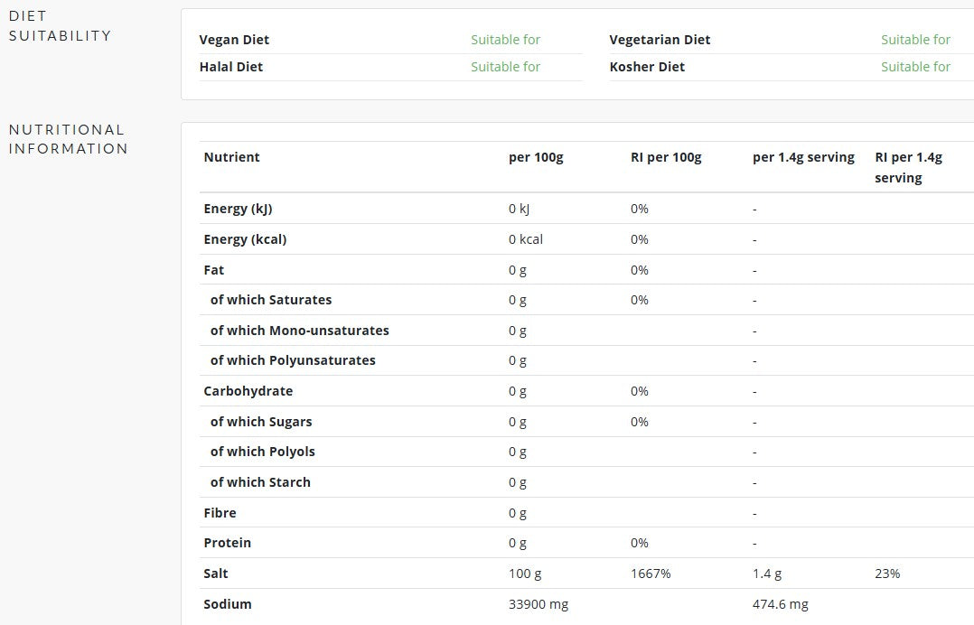Click the per 1.4g serving column header
The image size is (974, 625).
[804, 157]
